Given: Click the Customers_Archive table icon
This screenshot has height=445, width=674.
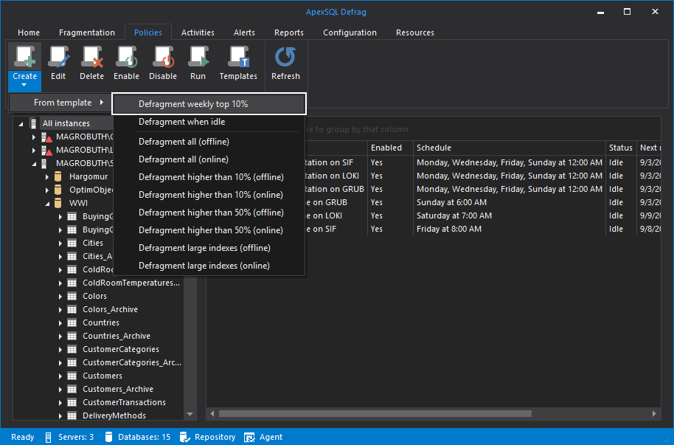Looking at the screenshot, I should (x=72, y=390).
